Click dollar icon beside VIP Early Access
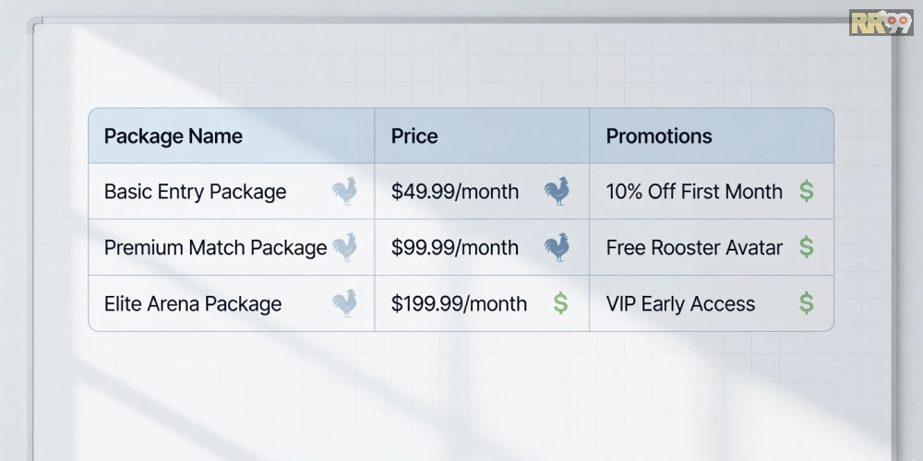Screen dimensions: 923x461 click(807, 303)
